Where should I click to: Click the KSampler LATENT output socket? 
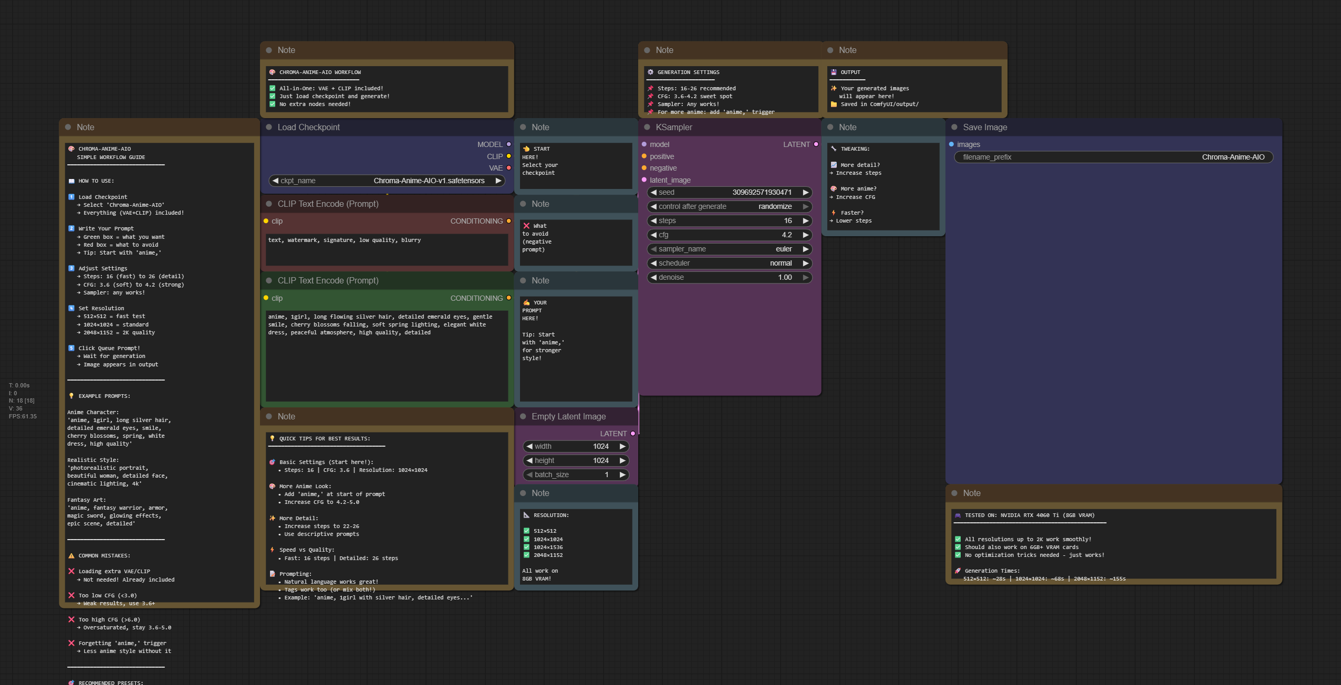(816, 144)
